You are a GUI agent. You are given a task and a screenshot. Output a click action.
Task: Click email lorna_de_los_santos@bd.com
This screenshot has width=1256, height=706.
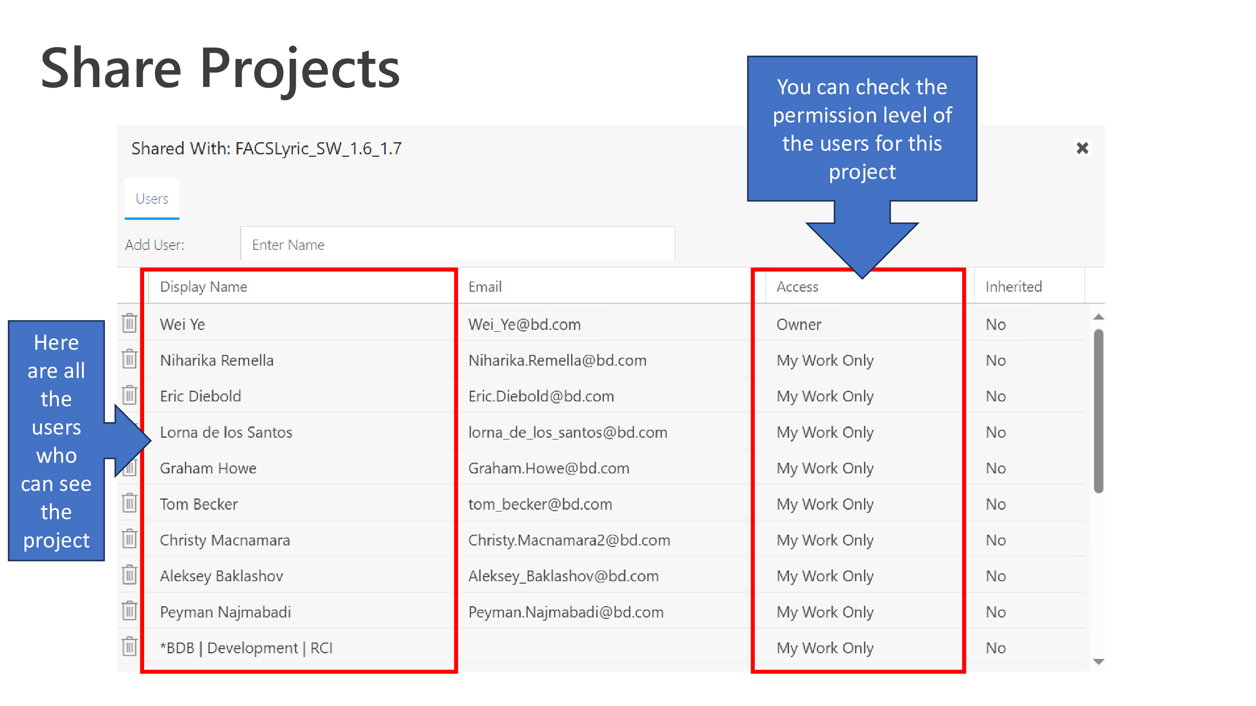[x=567, y=433]
